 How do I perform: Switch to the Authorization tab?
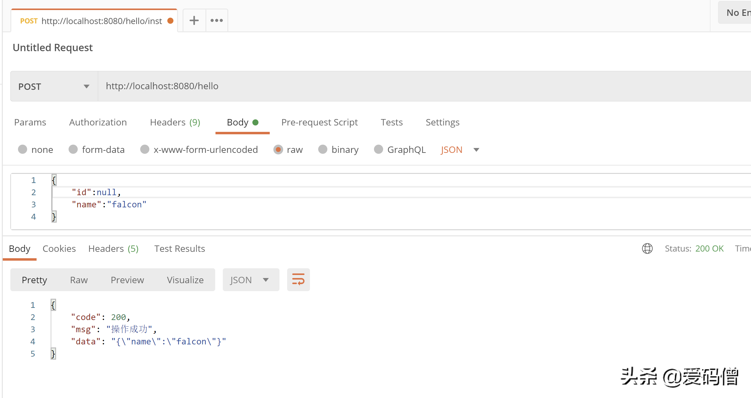(x=98, y=122)
